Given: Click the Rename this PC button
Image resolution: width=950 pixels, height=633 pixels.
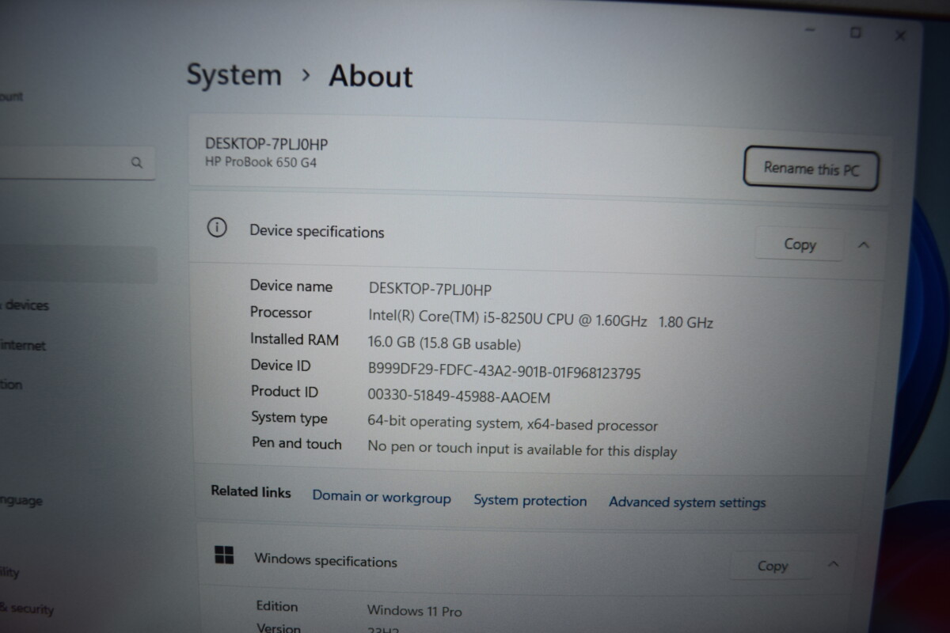Looking at the screenshot, I should 811,169.
